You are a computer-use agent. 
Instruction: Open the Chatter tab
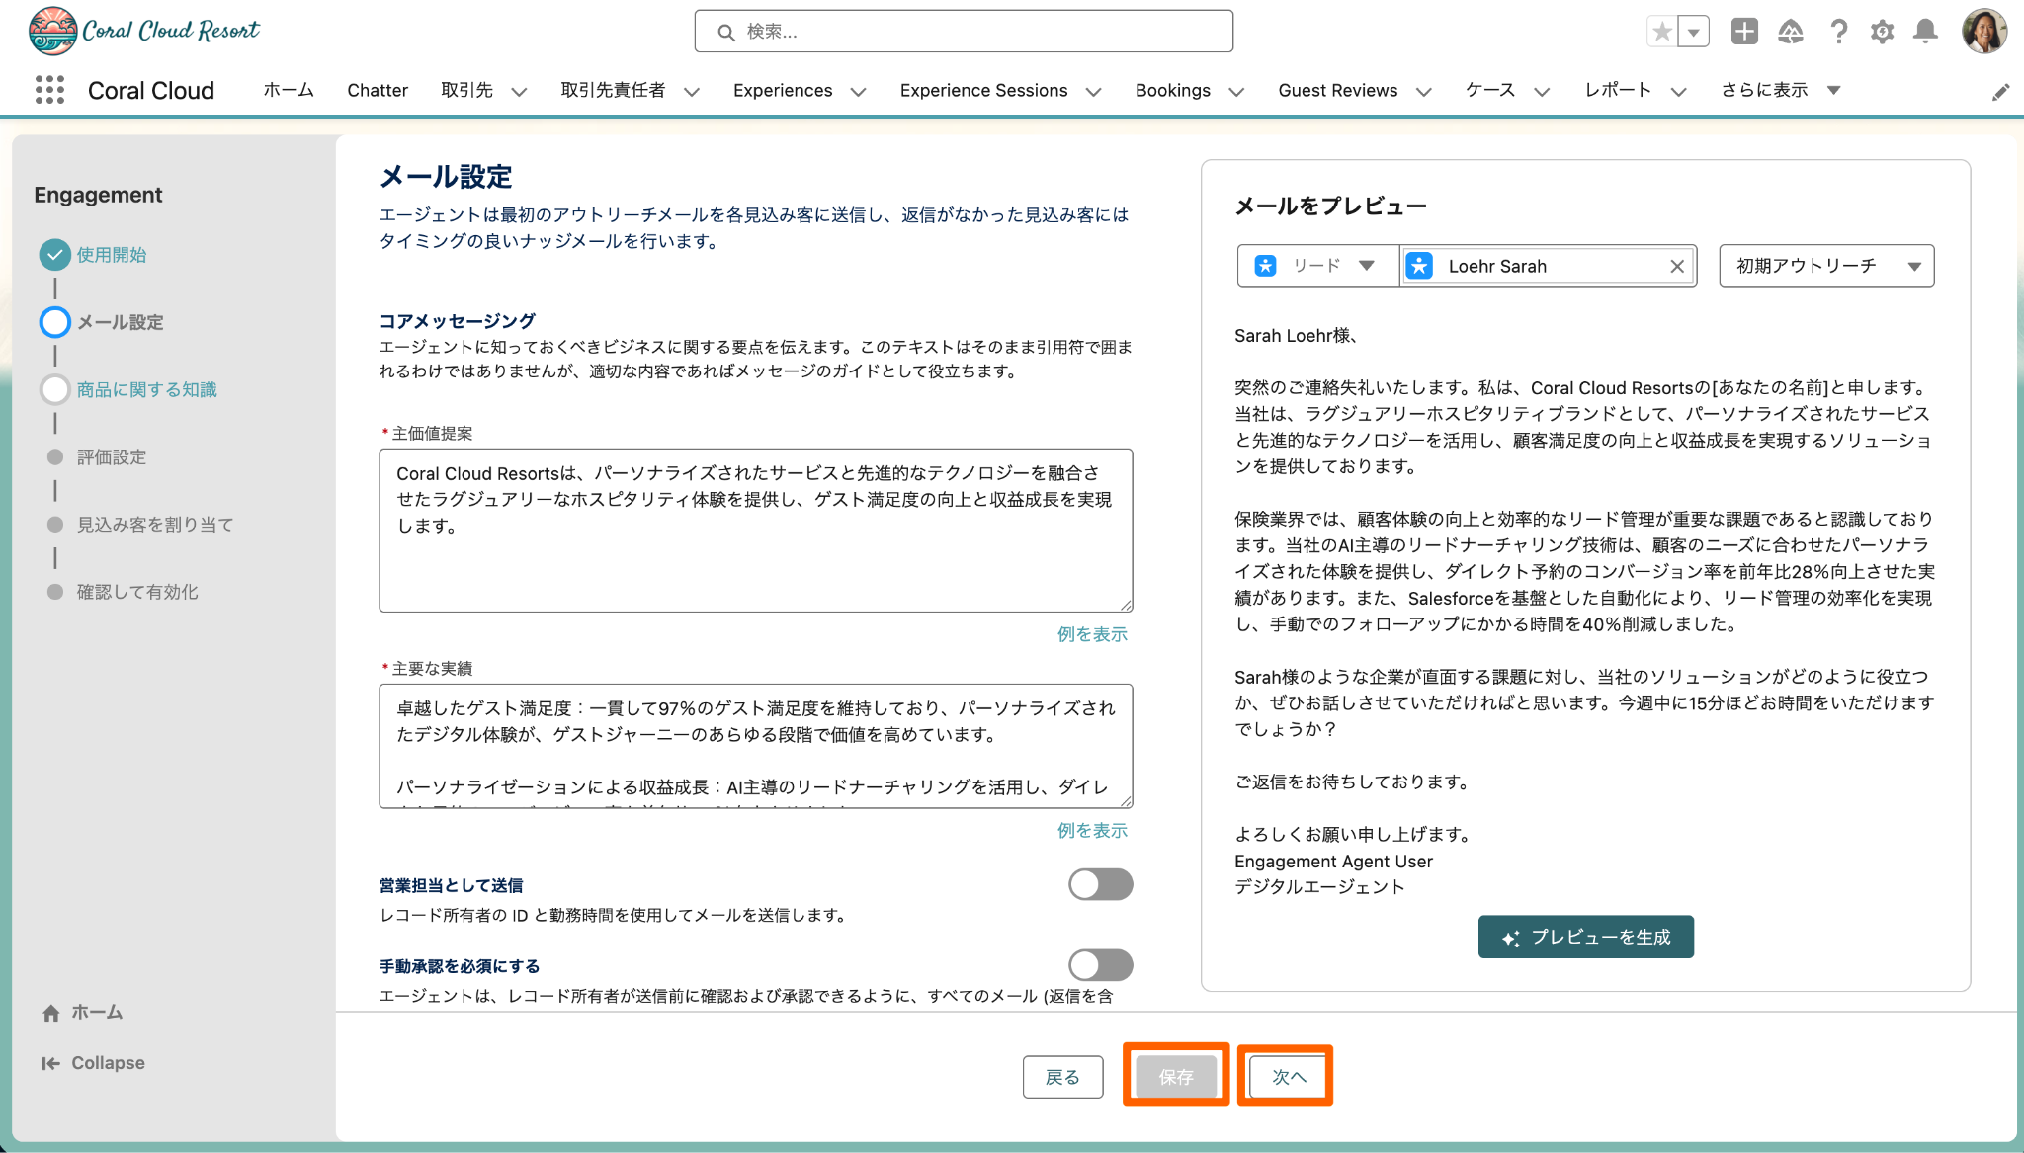tap(377, 90)
